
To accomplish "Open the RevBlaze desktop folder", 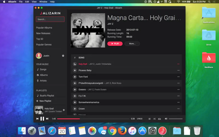I will tap(209, 58).
